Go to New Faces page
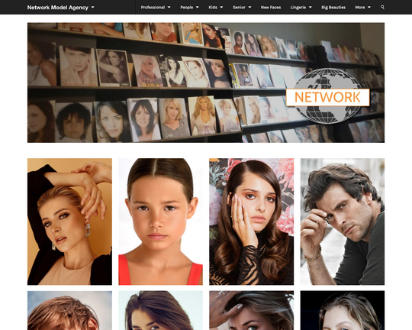 271,8
